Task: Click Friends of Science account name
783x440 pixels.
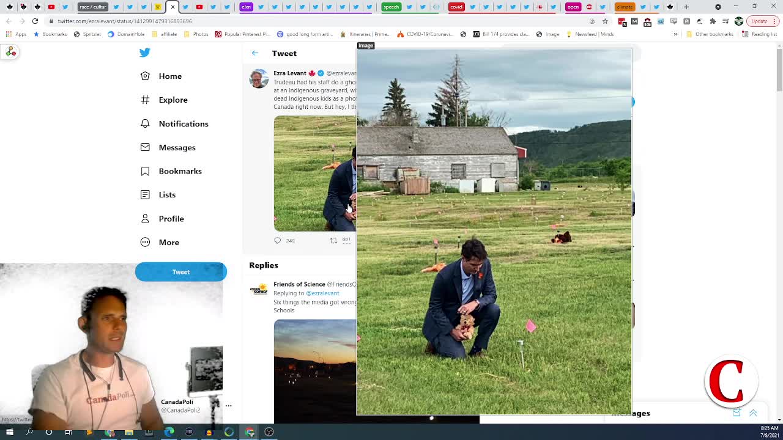Action: (299, 284)
